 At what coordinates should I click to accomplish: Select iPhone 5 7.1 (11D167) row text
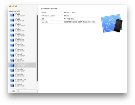[20, 55]
